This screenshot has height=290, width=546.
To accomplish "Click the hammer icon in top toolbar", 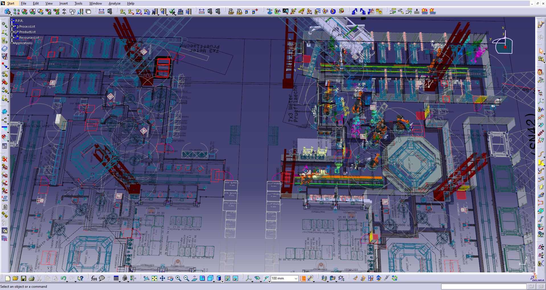I will tap(401, 11).
